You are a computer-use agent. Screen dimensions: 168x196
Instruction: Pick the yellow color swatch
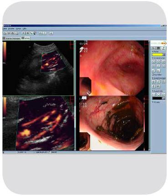click(157, 55)
